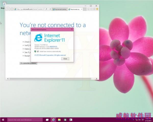Image resolution: width=153 pixels, height=122 pixels.
Task: Click the horizontal scrollbar thumb in IE
Action: coord(50,79)
